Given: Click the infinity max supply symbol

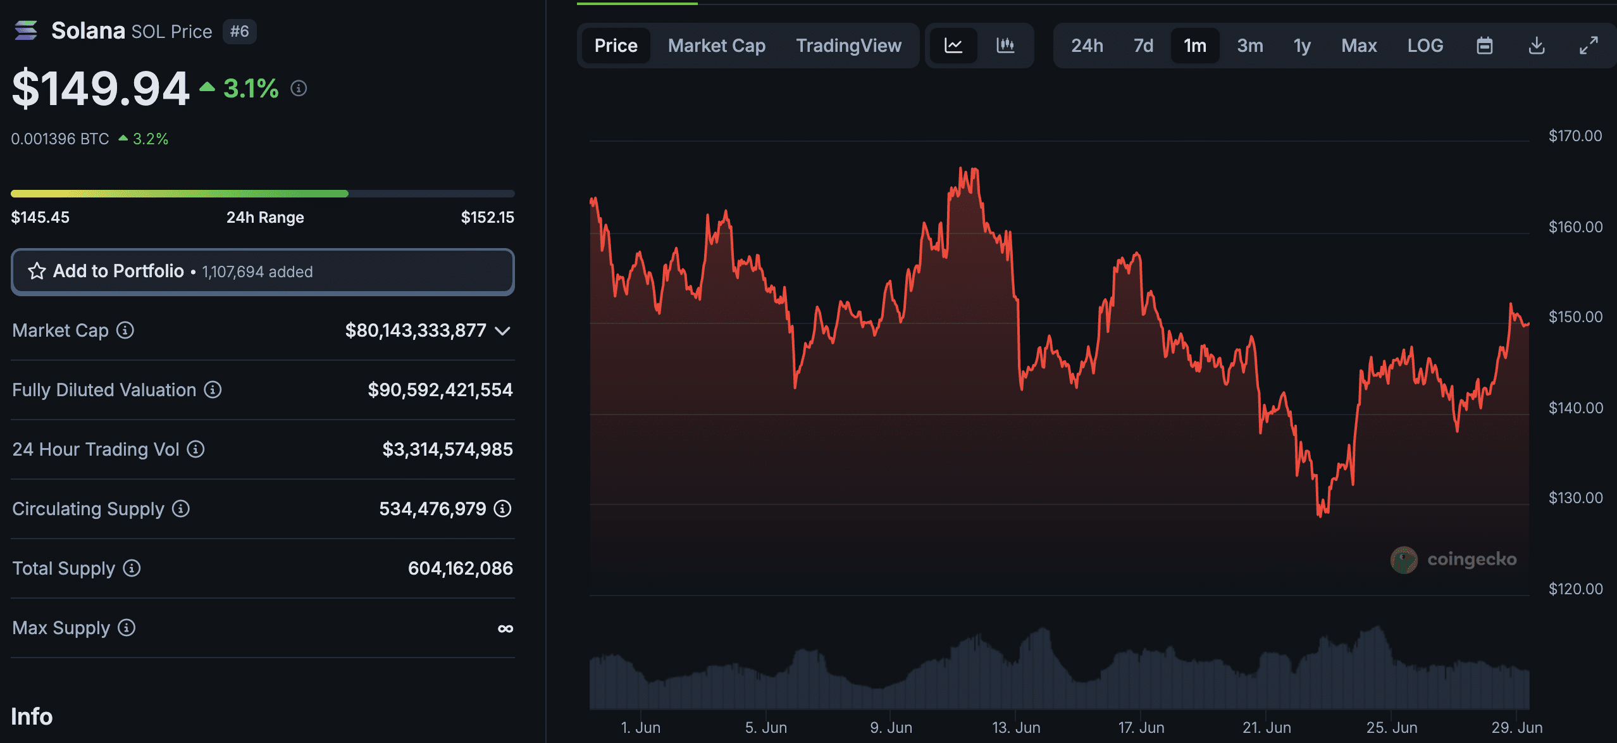Looking at the screenshot, I should (x=505, y=628).
